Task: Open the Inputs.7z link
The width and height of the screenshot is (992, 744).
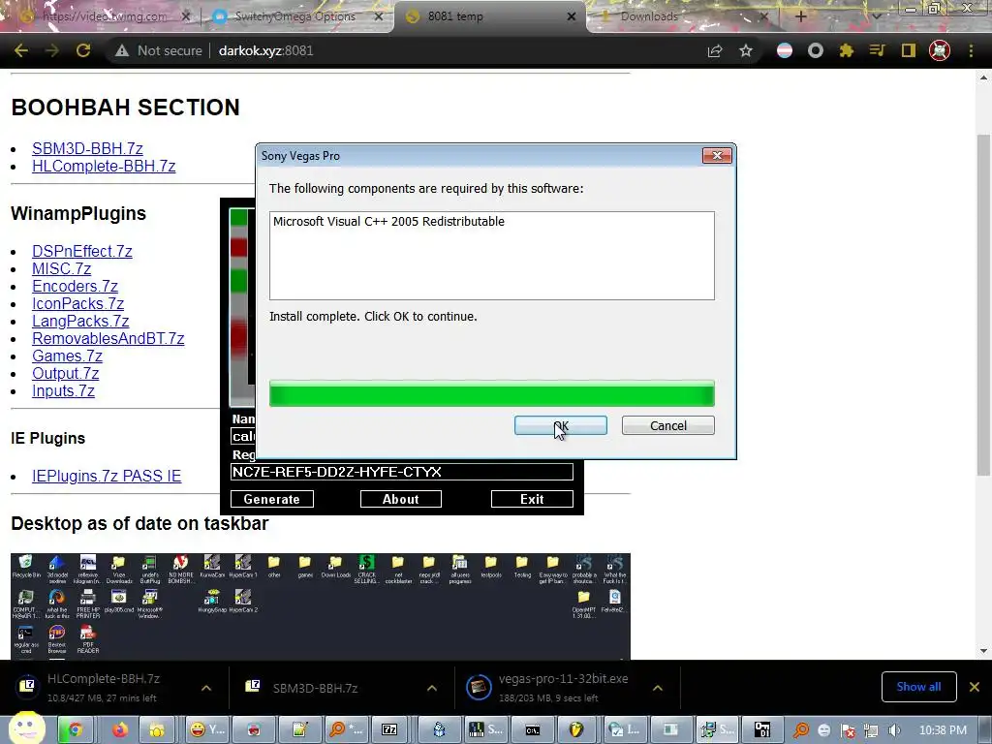Action: tap(63, 391)
